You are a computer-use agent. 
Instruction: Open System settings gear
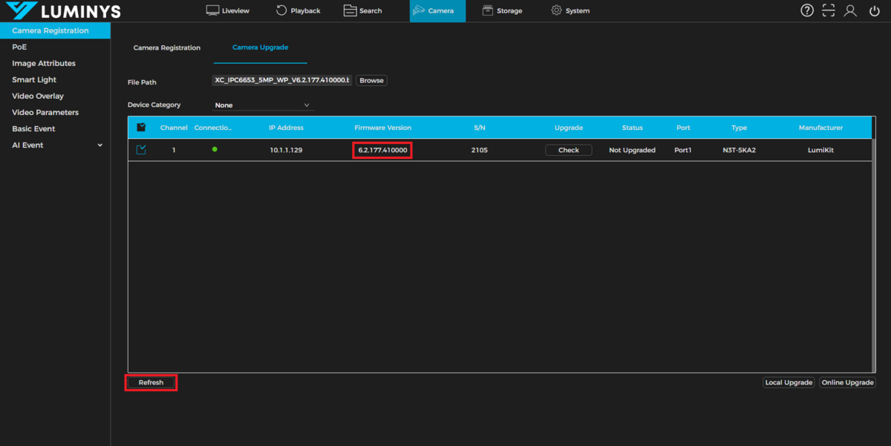pos(570,11)
